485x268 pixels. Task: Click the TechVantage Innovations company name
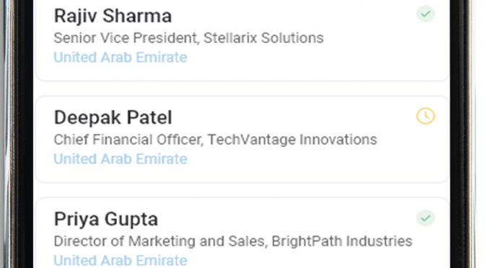point(292,140)
